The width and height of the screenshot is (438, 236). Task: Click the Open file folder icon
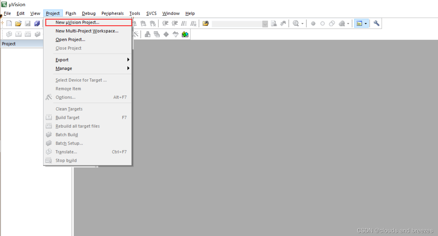click(x=18, y=23)
